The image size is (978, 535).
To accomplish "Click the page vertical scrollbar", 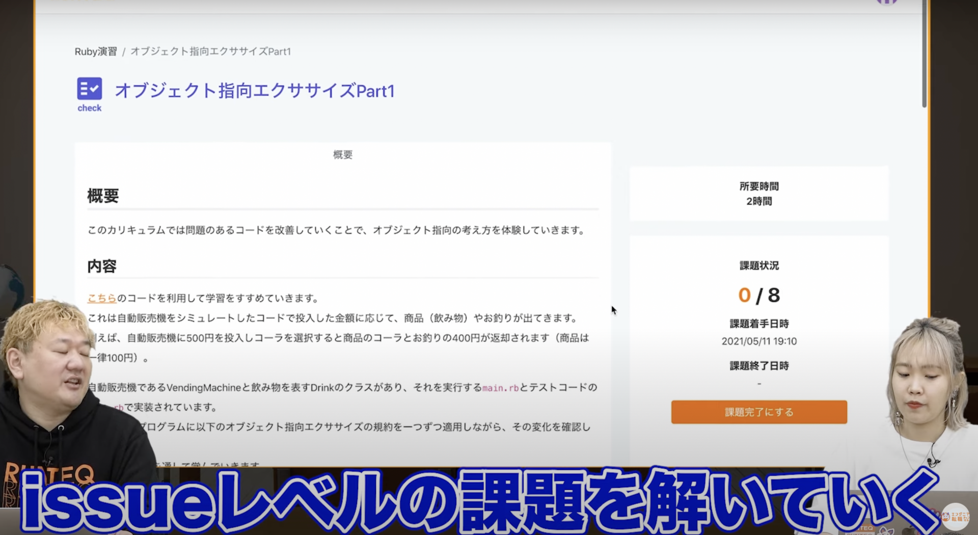I will click(x=925, y=53).
